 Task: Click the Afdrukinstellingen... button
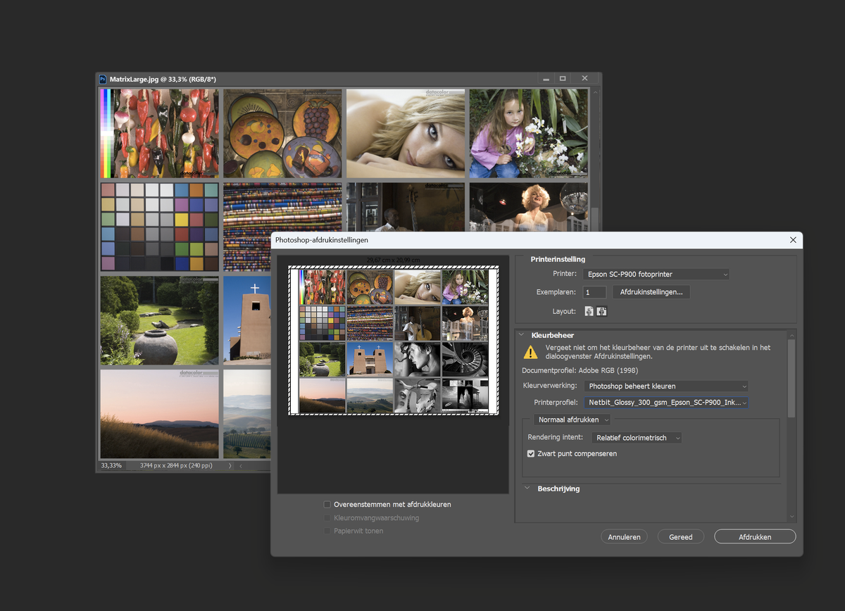(651, 291)
